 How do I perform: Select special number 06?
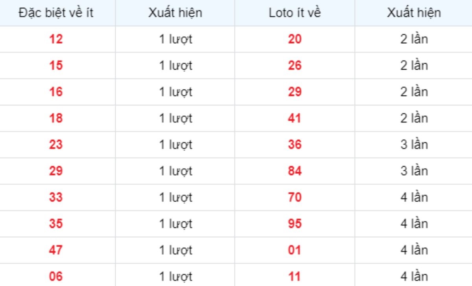tap(56, 276)
